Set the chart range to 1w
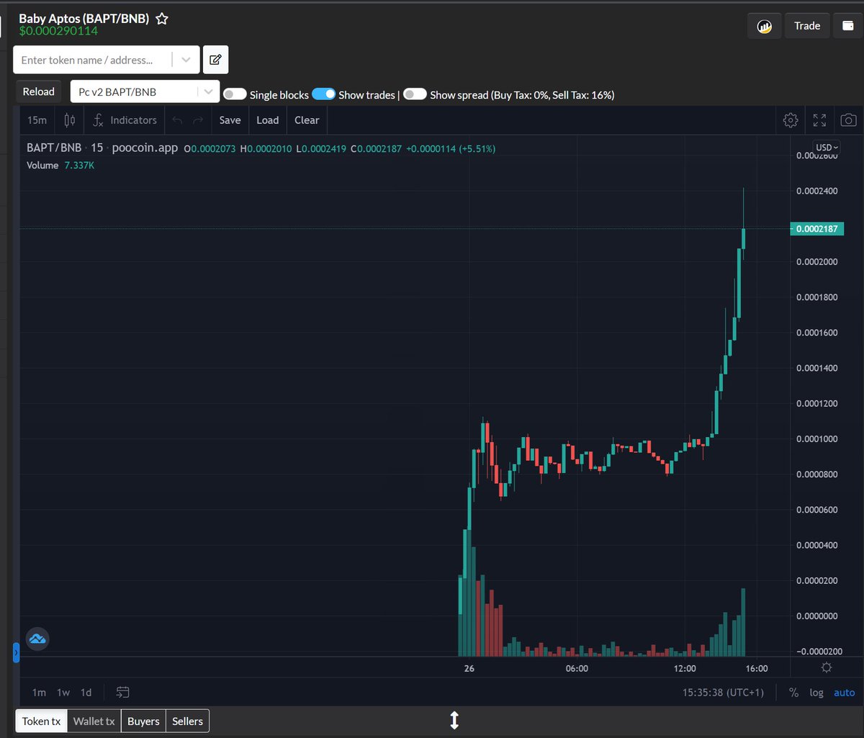This screenshot has height=738, width=864. click(63, 693)
